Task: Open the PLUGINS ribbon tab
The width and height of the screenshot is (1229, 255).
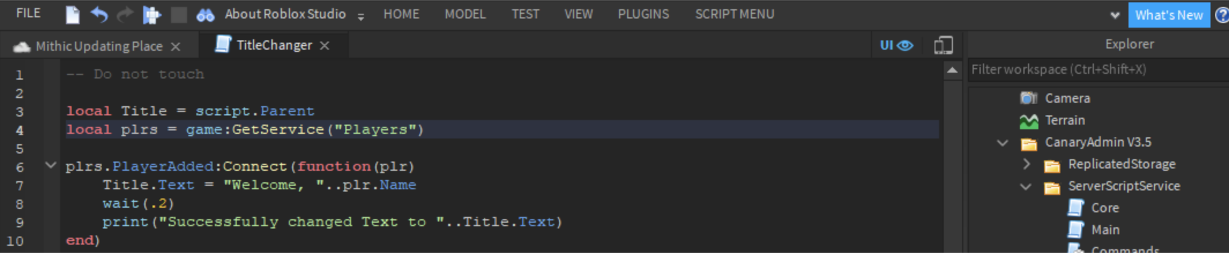Action: click(x=643, y=14)
